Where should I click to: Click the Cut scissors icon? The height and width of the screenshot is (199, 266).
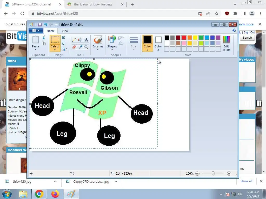point(44,37)
